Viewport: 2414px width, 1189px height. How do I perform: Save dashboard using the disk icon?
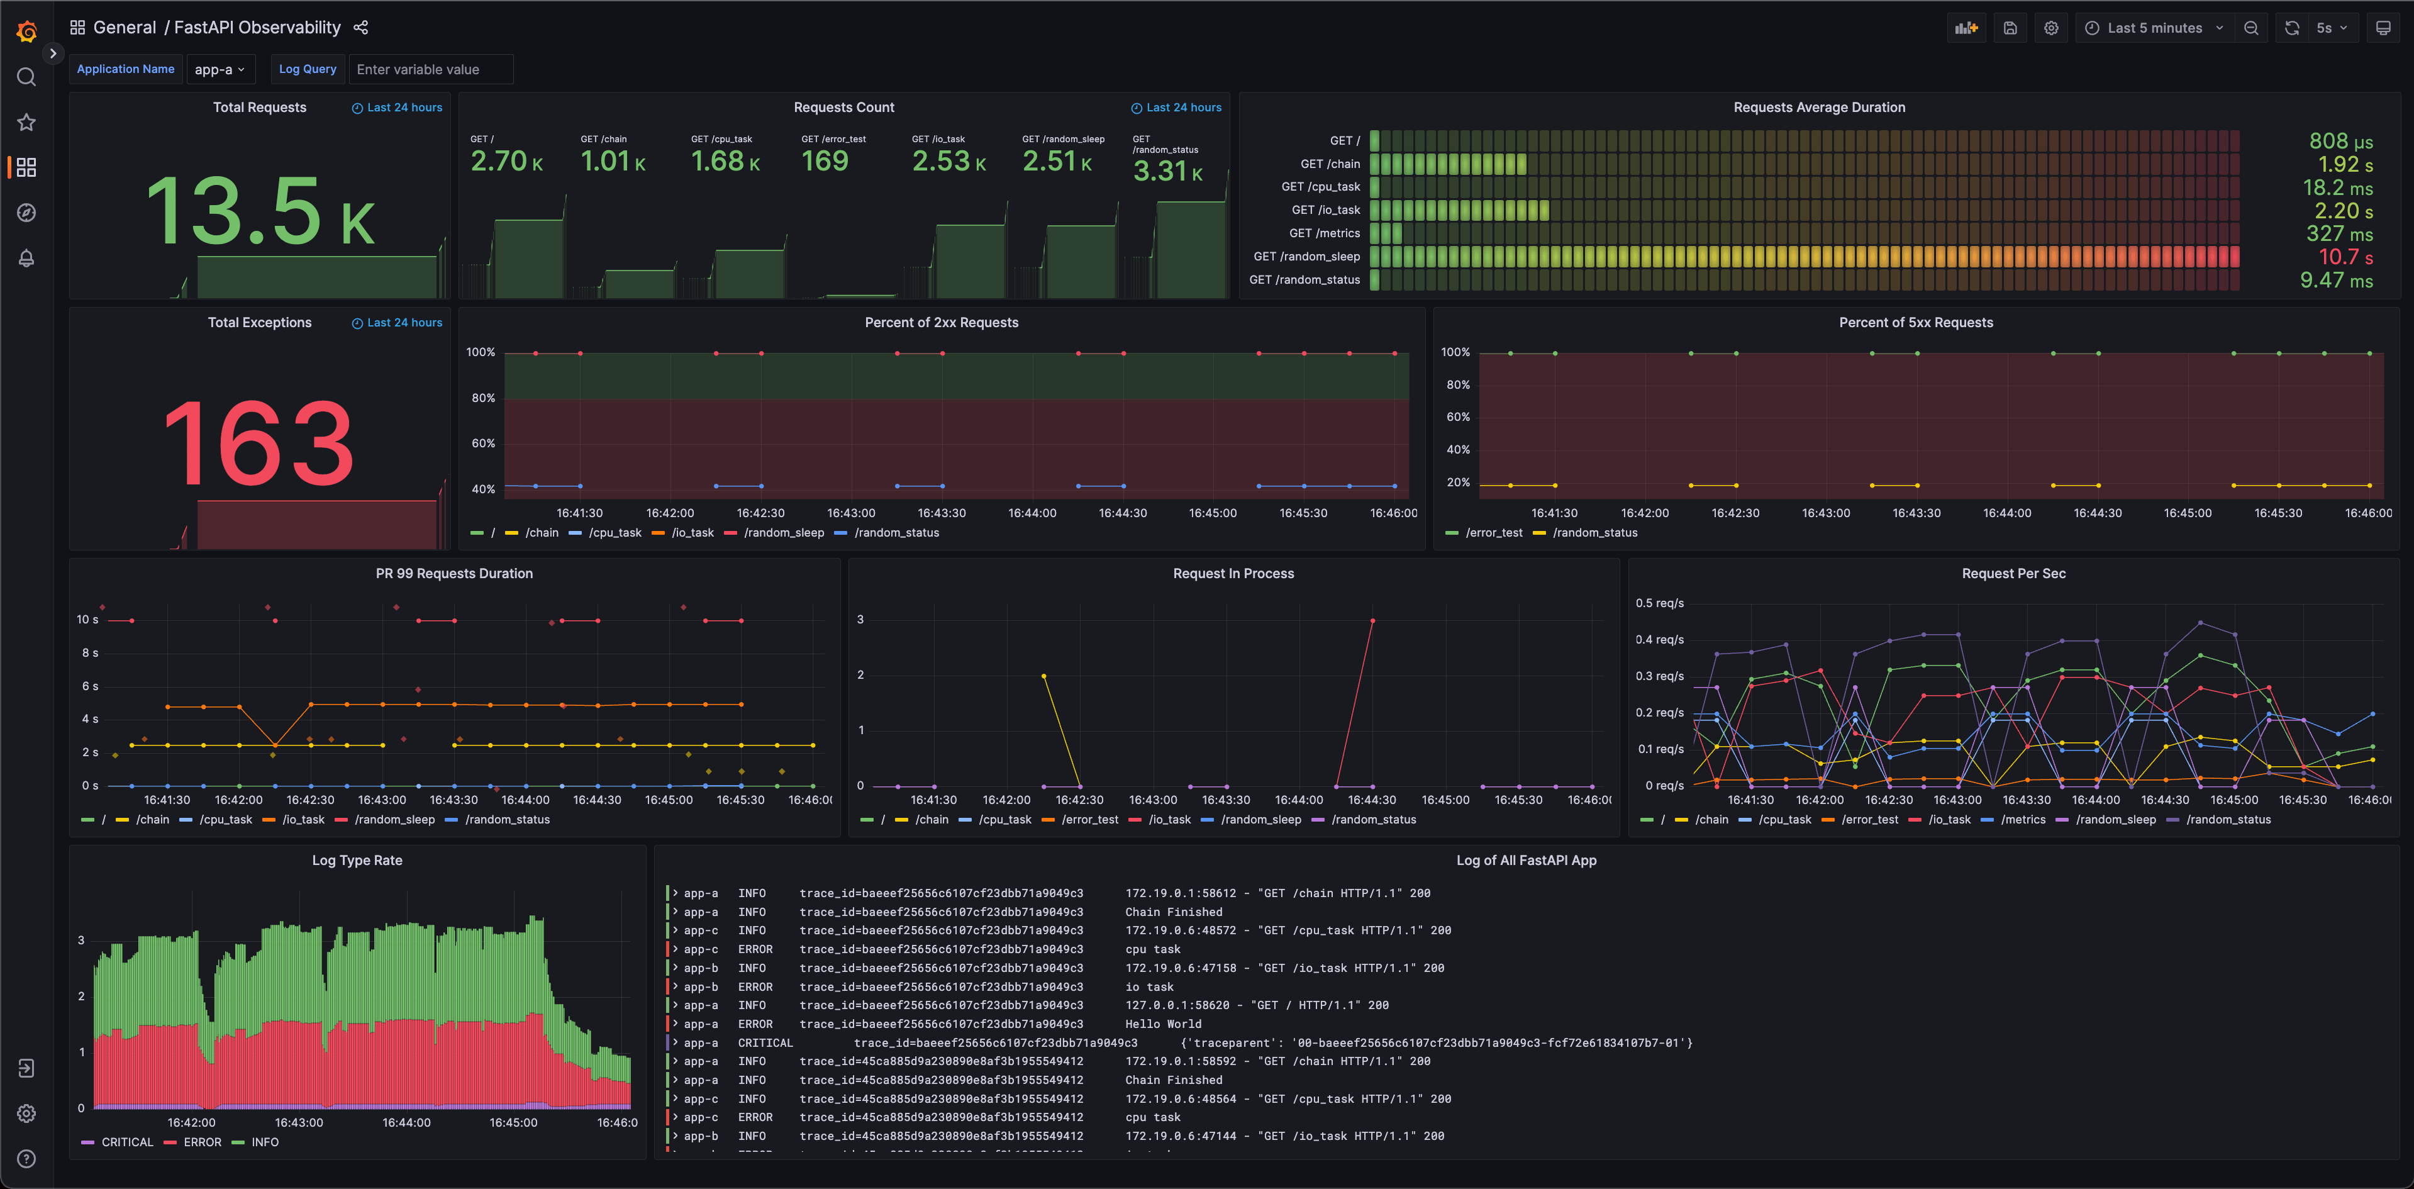pyautogui.click(x=2010, y=28)
